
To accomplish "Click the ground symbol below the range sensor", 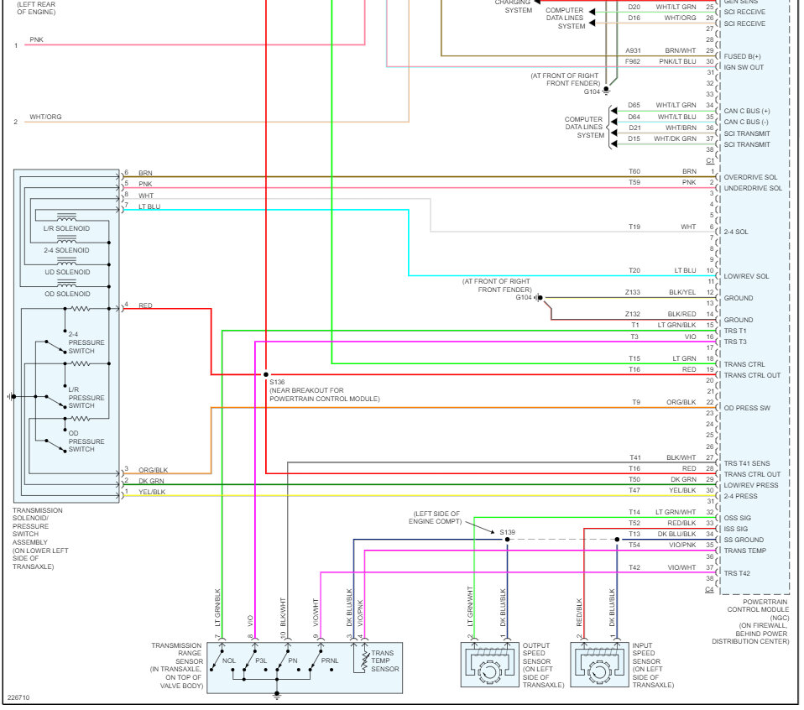I will pos(277,695).
